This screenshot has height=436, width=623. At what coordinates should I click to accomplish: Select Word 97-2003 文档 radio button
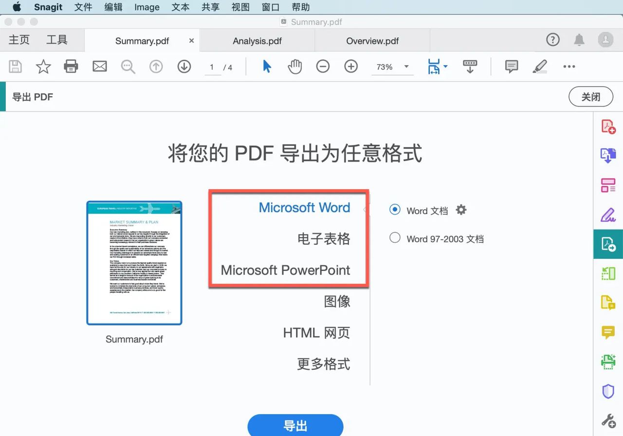pos(395,237)
